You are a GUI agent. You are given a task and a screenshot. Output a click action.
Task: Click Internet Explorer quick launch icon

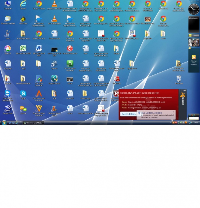17,123
